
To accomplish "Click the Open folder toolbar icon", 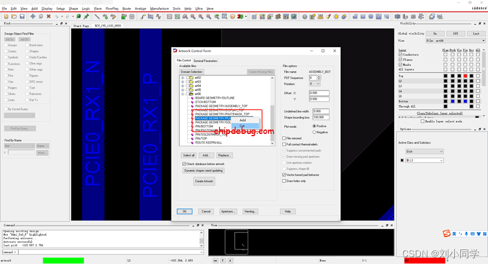I will click(x=13, y=16).
